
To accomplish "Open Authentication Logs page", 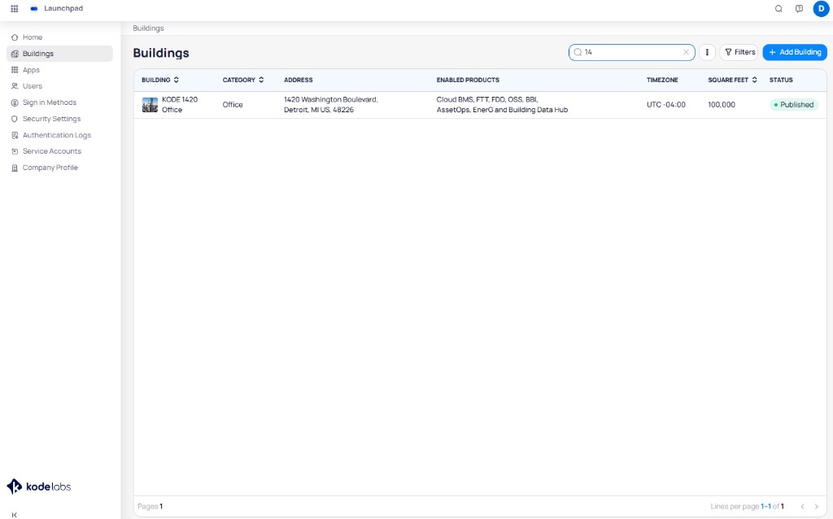I will [x=59, y=136].
